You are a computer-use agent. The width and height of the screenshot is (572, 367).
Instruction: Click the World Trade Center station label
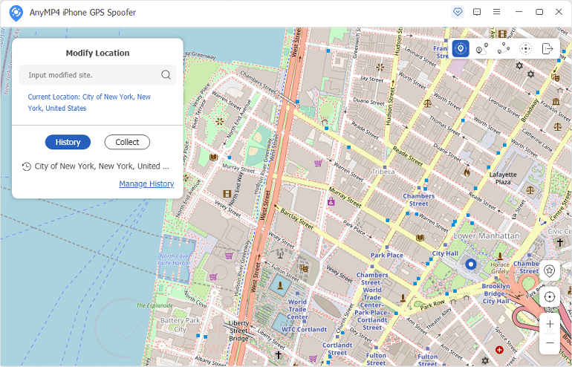coord(297,309)
